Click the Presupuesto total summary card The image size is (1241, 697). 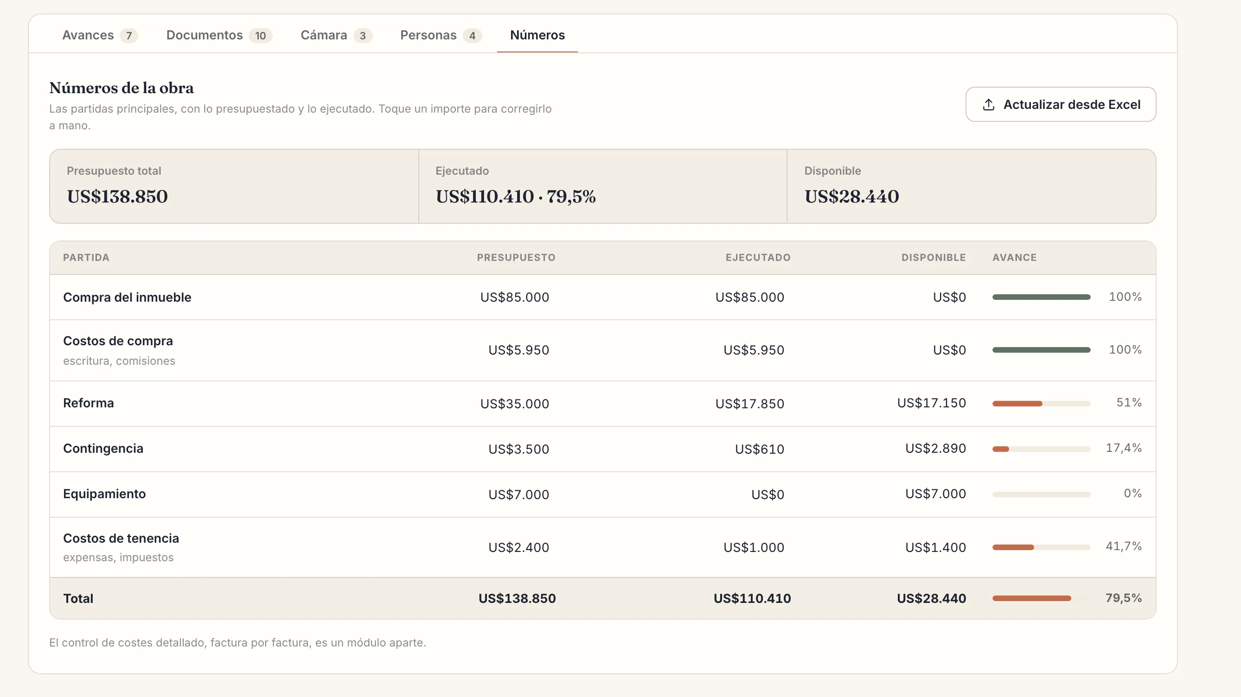pyautogui.click(x=234, y=186)
